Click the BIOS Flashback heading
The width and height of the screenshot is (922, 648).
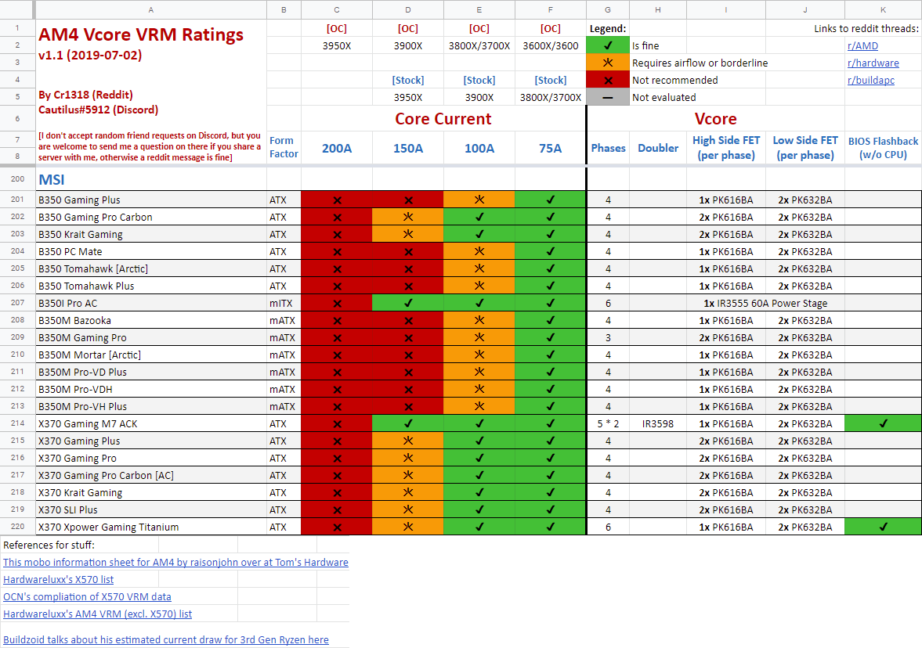tap(883, 147)
